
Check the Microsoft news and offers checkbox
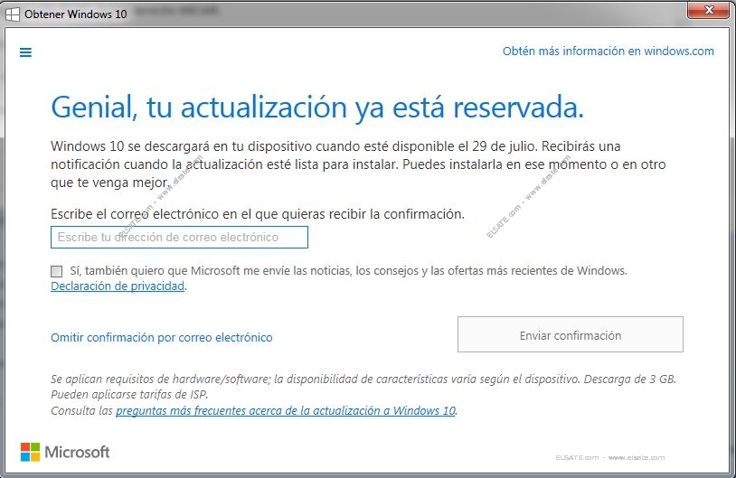(x=56, y=271)
